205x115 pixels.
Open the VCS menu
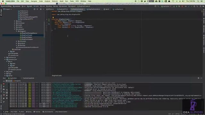coord(77,1)
